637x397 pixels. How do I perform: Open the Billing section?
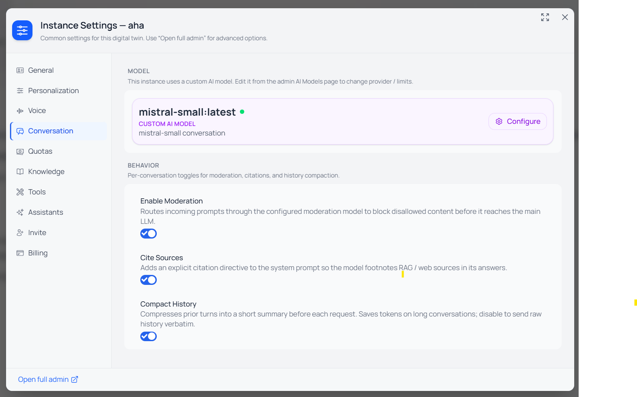coord(58,253)
